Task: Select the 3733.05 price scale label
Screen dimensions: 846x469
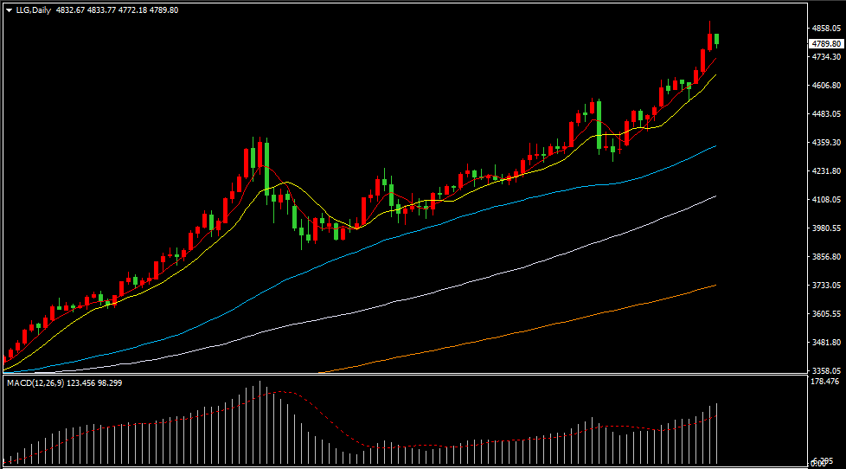Action: 826,285
